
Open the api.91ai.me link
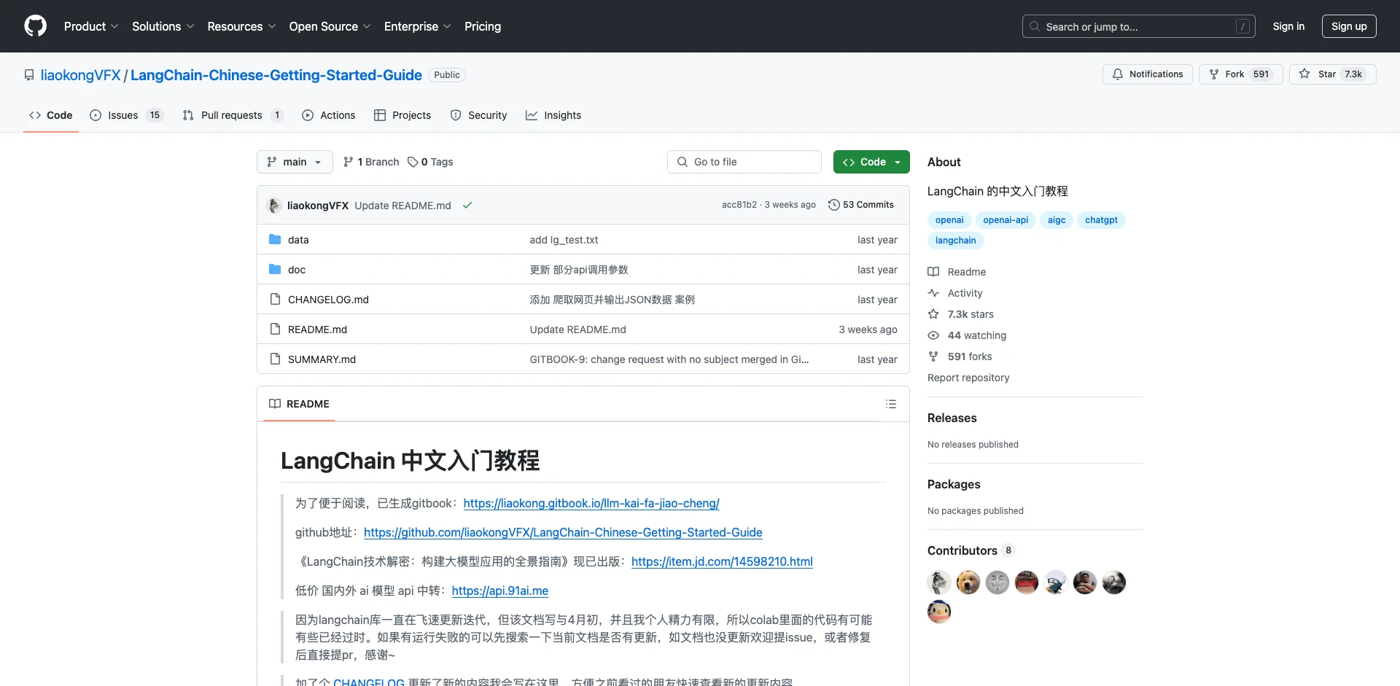coord(500,590)
